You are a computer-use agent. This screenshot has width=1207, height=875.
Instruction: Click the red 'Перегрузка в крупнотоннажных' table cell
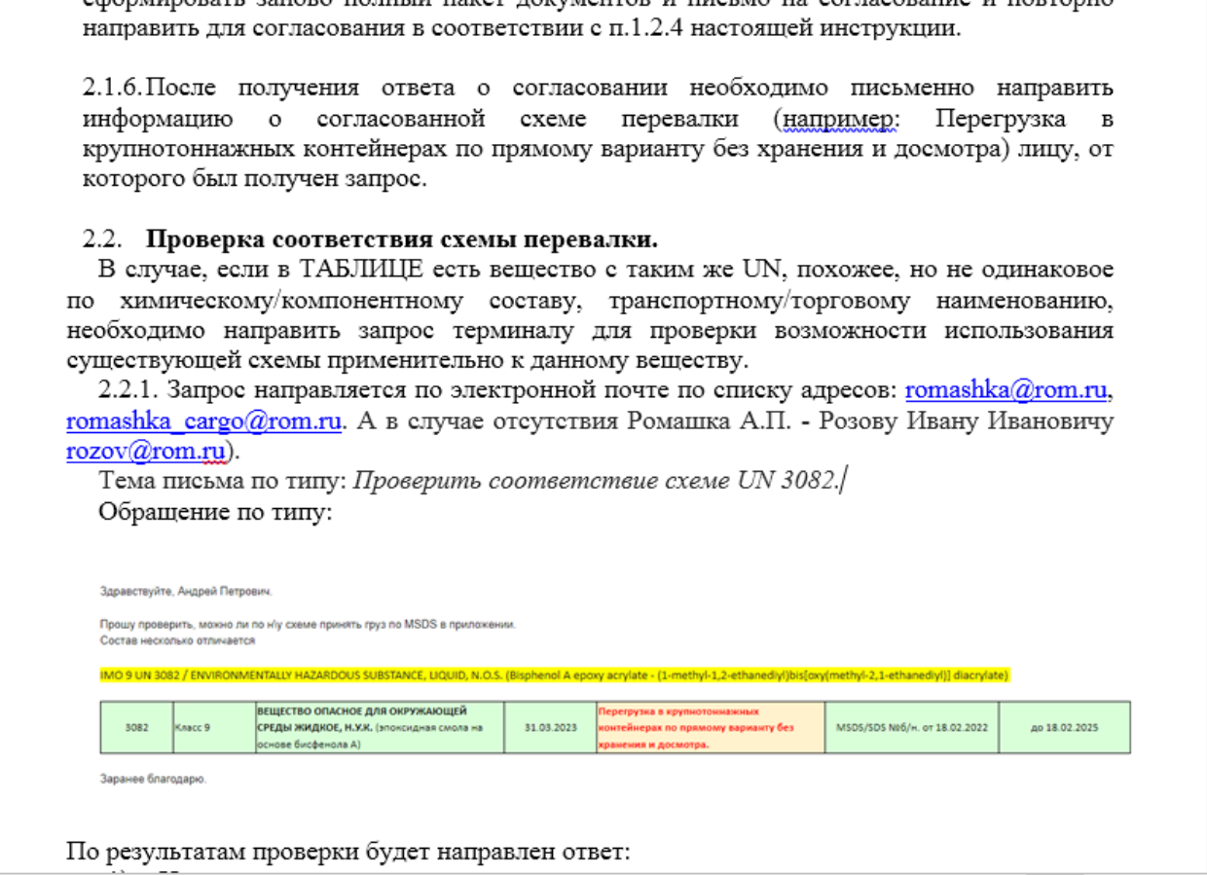(x=710, y=727)
